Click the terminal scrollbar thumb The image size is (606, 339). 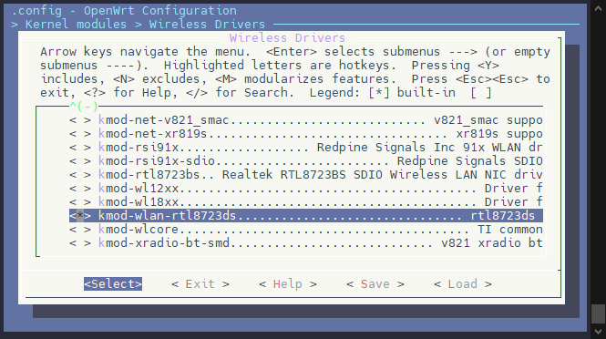[x=599, y=313]
